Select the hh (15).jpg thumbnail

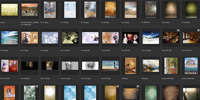70,10
